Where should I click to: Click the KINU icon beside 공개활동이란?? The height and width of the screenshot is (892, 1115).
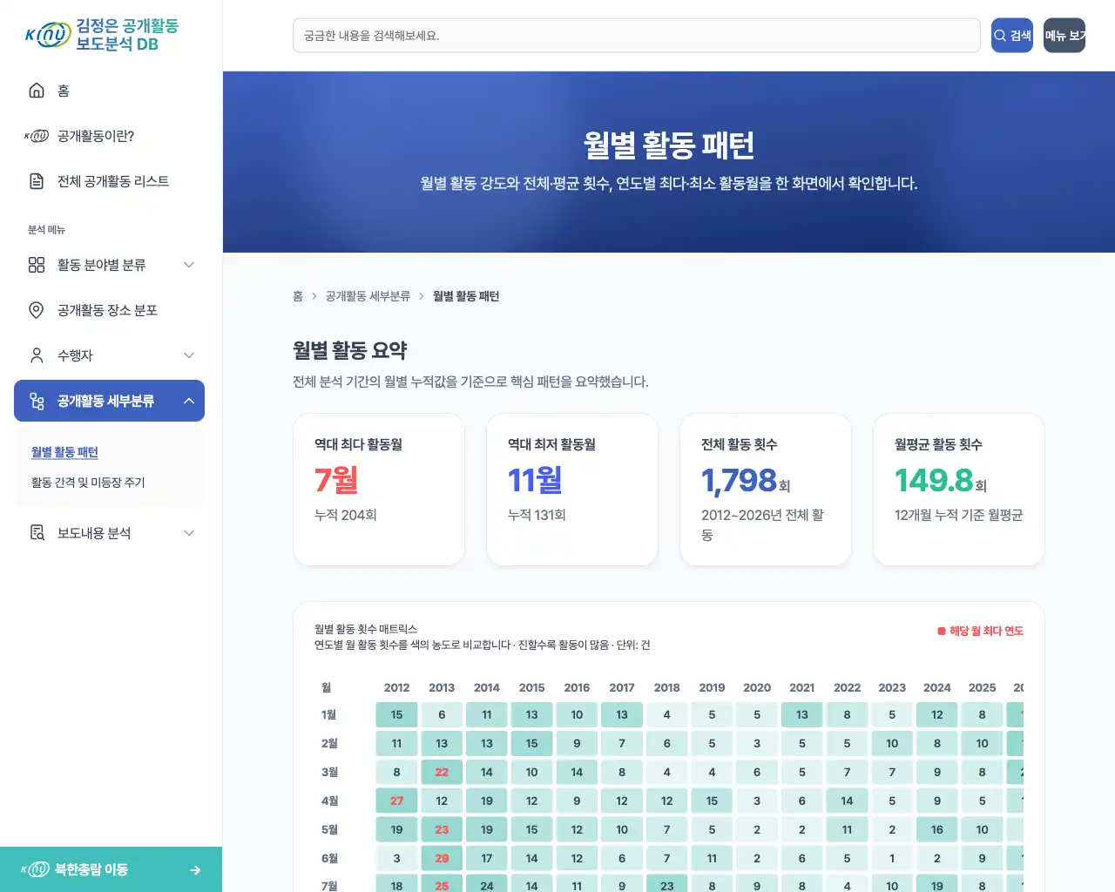pos(37,136)
